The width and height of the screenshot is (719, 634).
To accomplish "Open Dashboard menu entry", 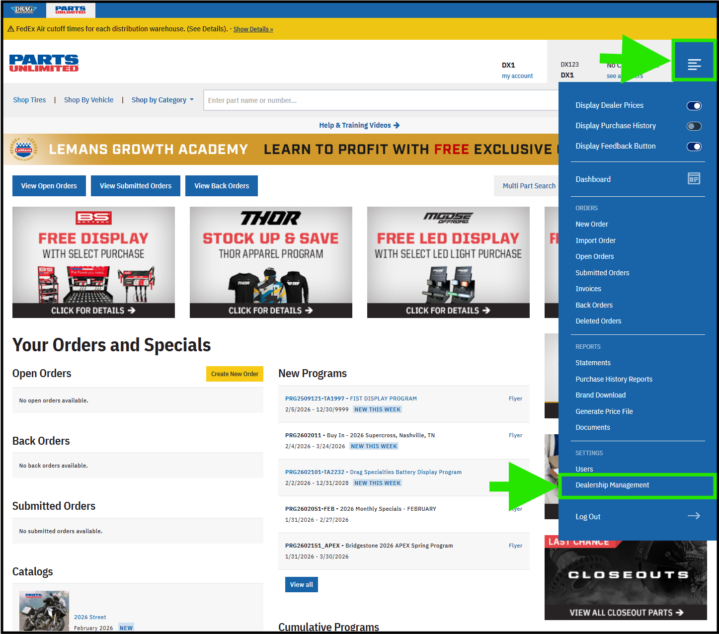I will click(x=593, y=179).
